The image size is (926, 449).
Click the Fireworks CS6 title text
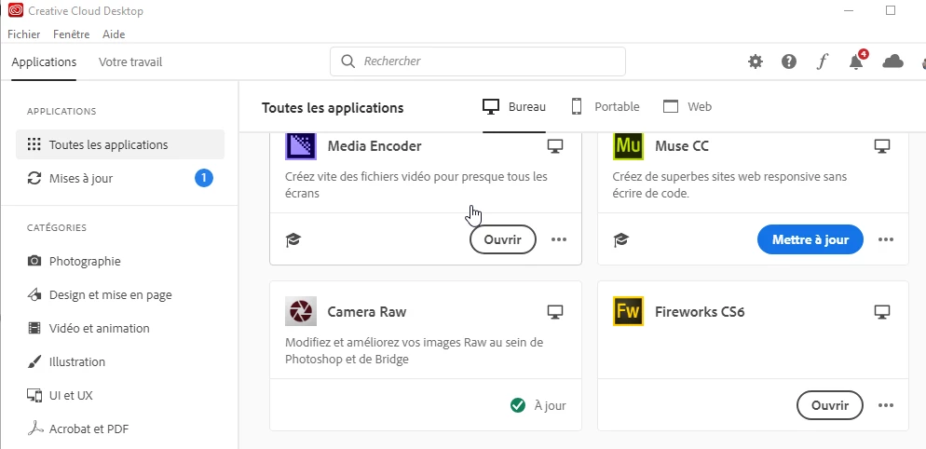pos(700,312)
